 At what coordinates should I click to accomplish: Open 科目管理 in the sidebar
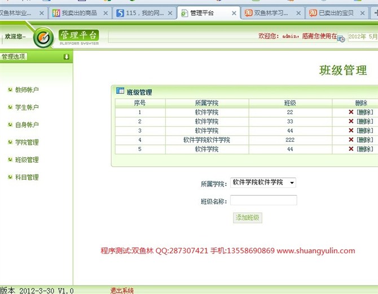27,178
